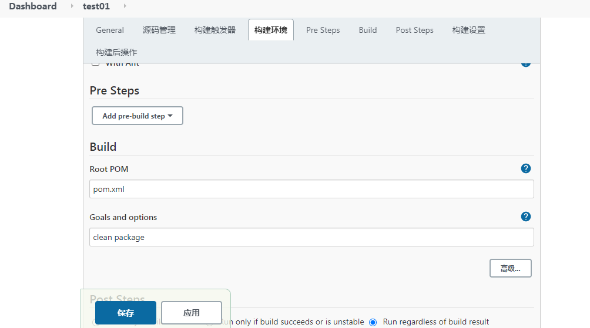Switch to the 源码管理 tab
Screen dimensions: 590x328
pyautogui.click(x=159, y=30)
